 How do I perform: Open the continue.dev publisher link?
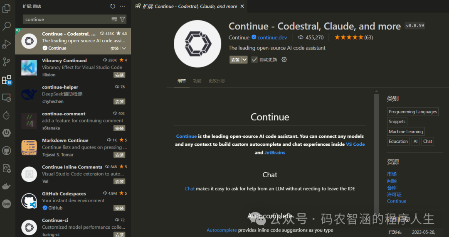click(272, 37)
